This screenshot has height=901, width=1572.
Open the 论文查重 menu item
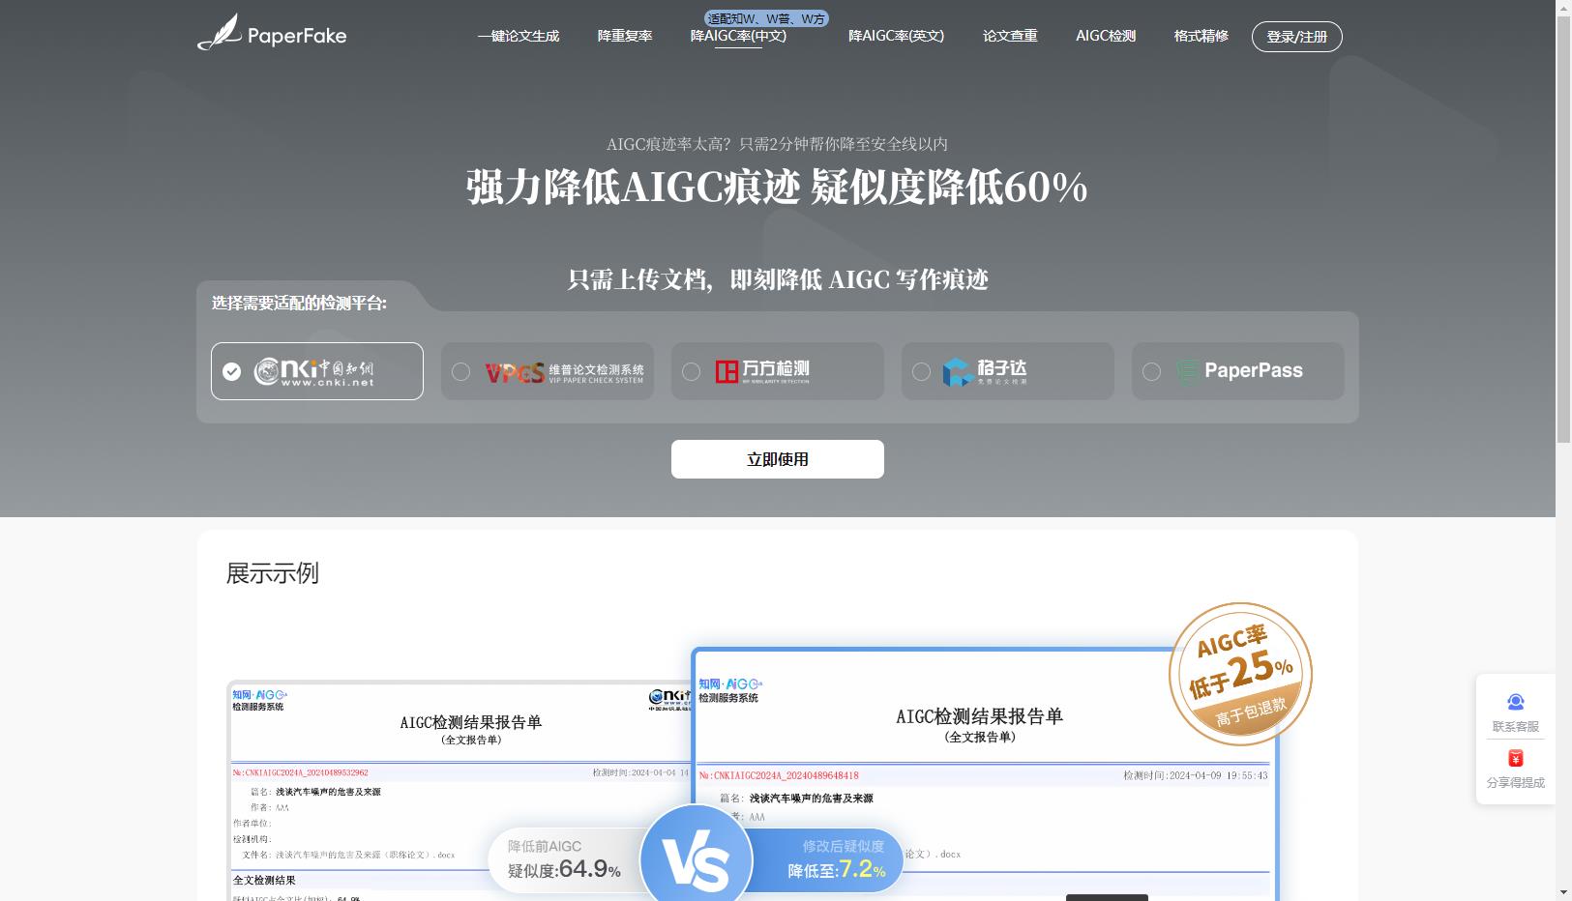[1009, 36]
